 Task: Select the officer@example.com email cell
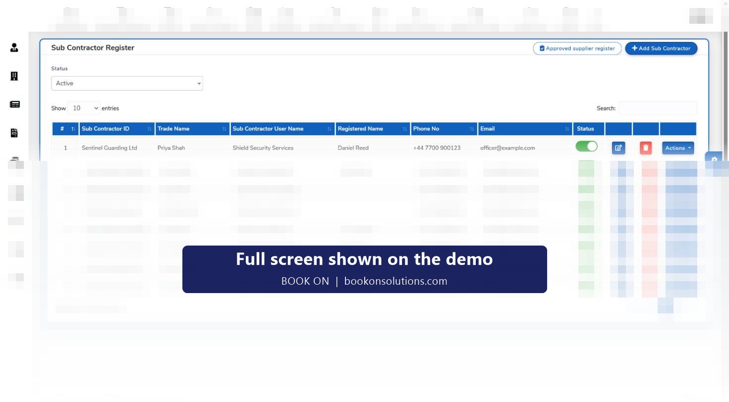point(507,148)
